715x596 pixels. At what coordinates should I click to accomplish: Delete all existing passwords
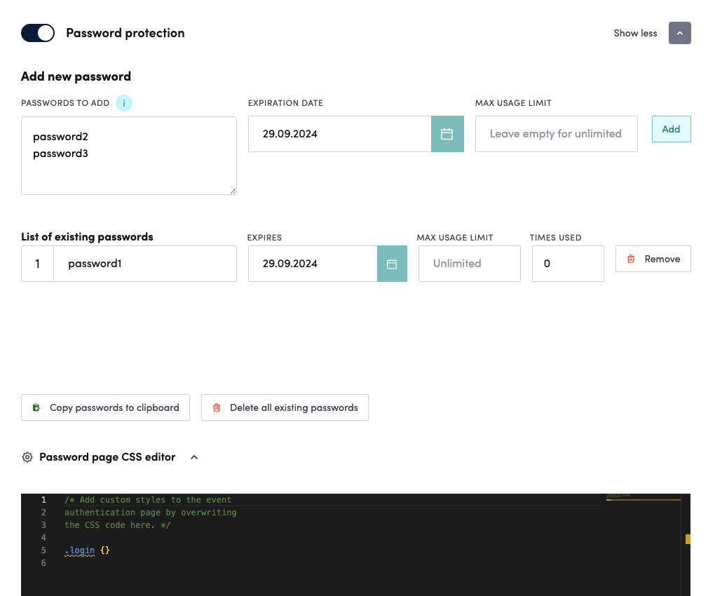285,407
